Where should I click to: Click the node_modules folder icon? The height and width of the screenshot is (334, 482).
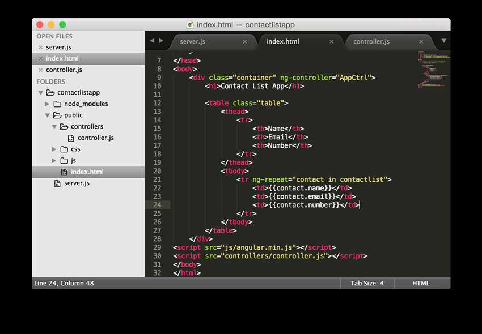(57, 104)
